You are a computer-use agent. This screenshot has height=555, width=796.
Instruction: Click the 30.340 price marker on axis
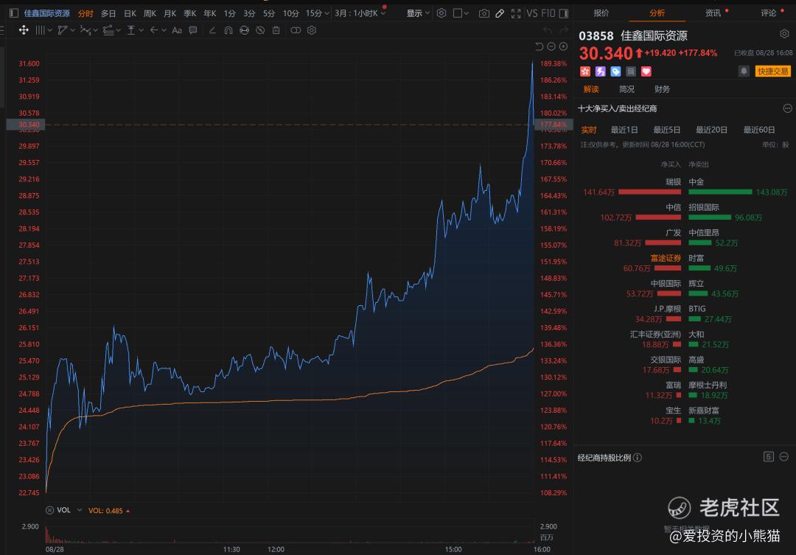(25, 125)
